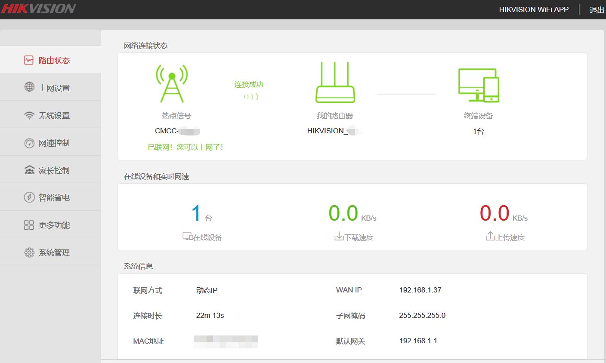Open 家长控制 settings page

pyautogui.click(x=50, y=170)
